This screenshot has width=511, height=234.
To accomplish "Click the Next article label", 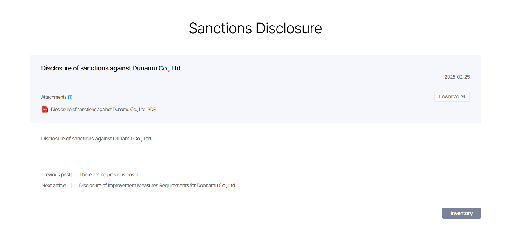I will coord(54,186).
